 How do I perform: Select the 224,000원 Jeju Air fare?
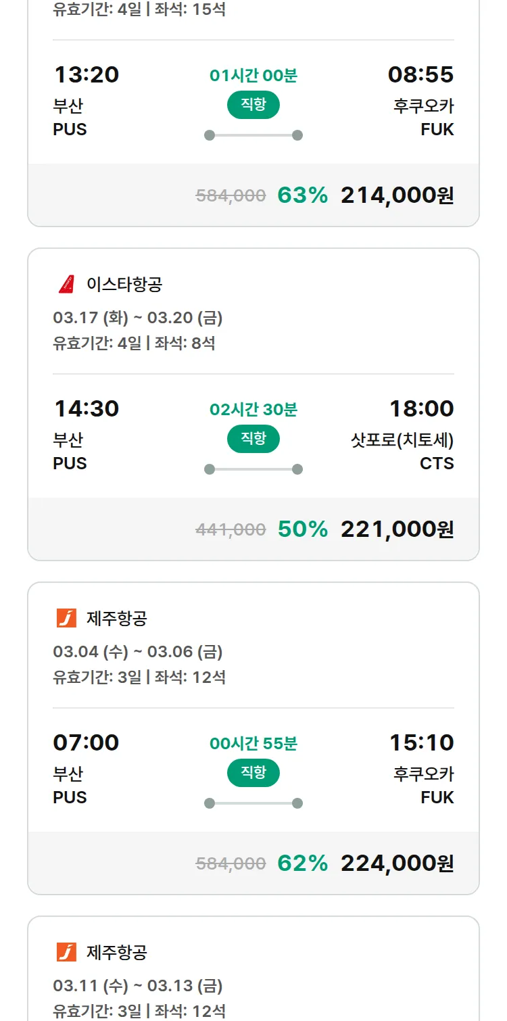coord(397,863)
